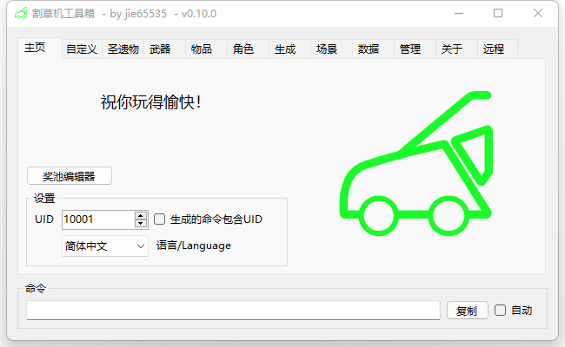This screenshot has width=565, height=347.
Task: Open the 远程 tab
Action: (x=493, y=49)
